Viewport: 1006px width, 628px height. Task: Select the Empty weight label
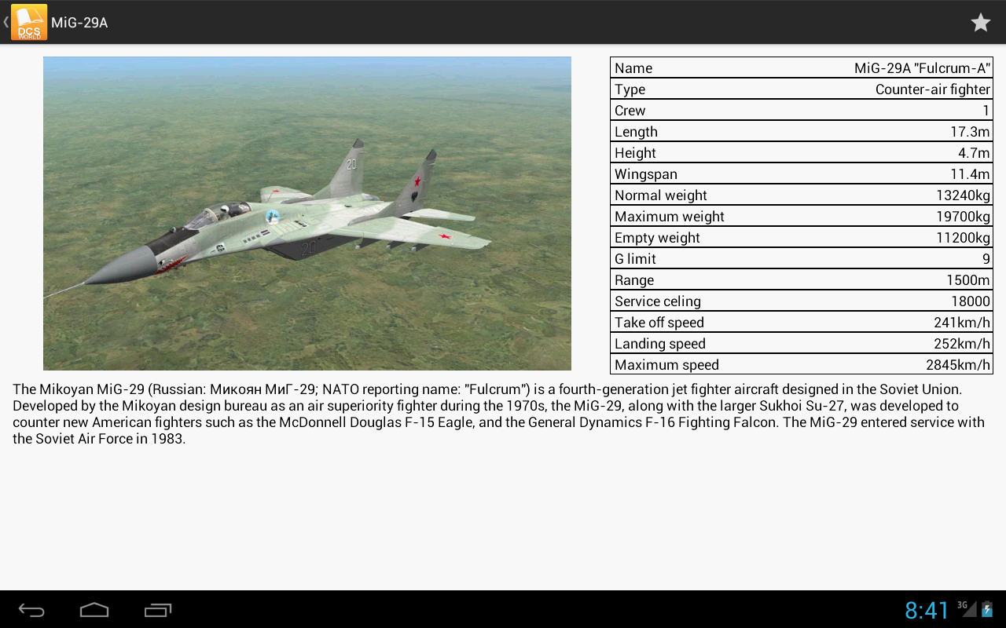point(657,238)
